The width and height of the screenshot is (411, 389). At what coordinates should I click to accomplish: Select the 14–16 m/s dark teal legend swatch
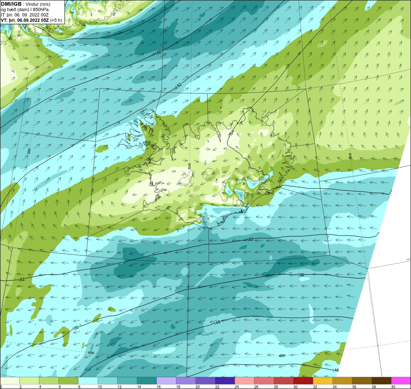pyautogui.click(x=147, y=381)
